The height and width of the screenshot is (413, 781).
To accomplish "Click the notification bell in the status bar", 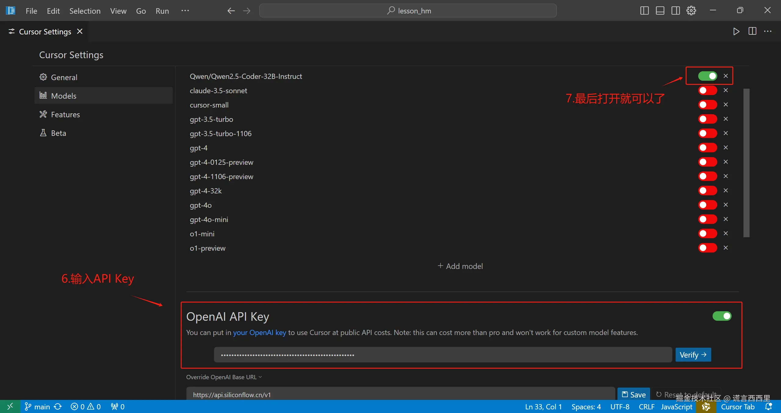I will [768, 407].
